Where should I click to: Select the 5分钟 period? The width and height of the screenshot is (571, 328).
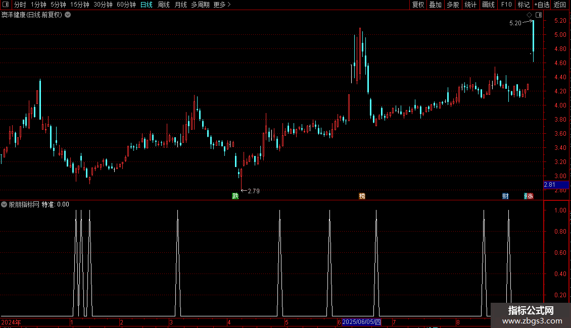pyautogui.click(x=58, y=5)
